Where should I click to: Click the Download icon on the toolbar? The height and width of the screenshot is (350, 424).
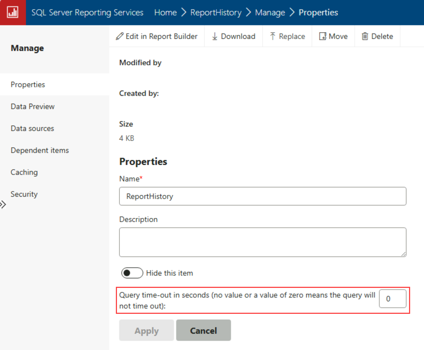tap(215, 36)
